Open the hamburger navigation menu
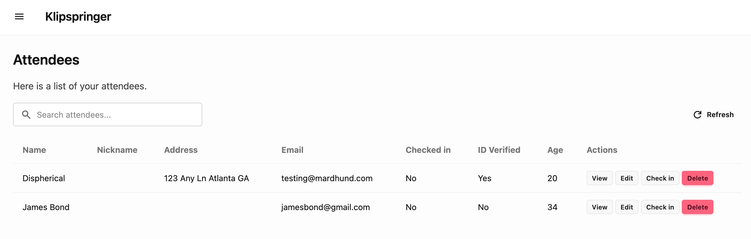751x239 pixels. [x=19, y=17]
